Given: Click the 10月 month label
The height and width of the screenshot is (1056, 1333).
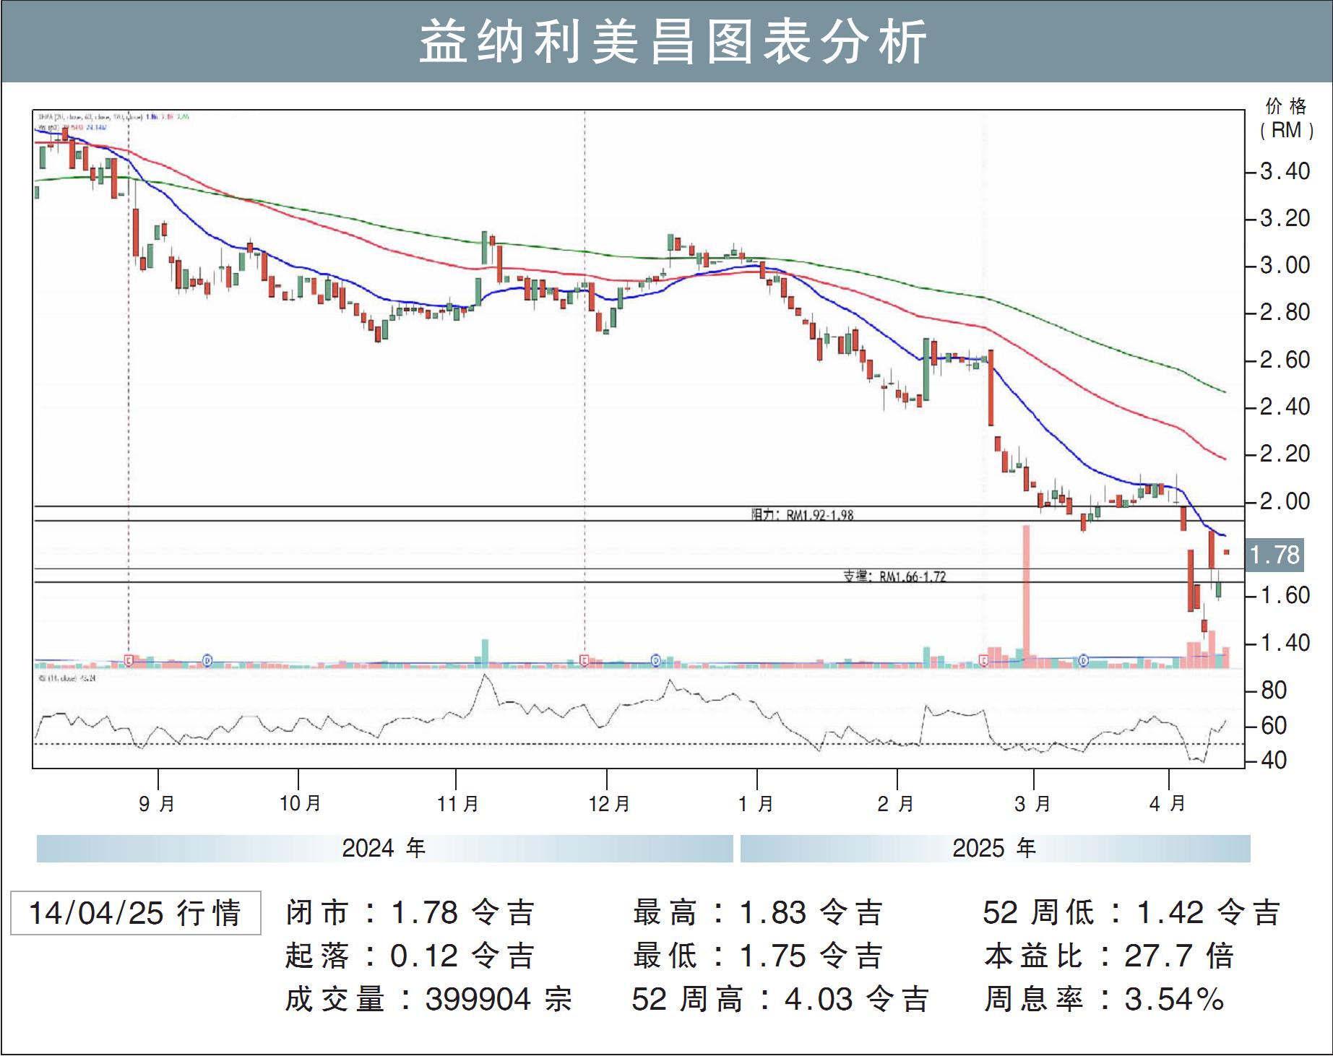Looking at the screenshot, I should coord(301,803).
